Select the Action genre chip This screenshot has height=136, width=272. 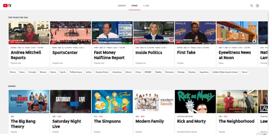point(89,72)
